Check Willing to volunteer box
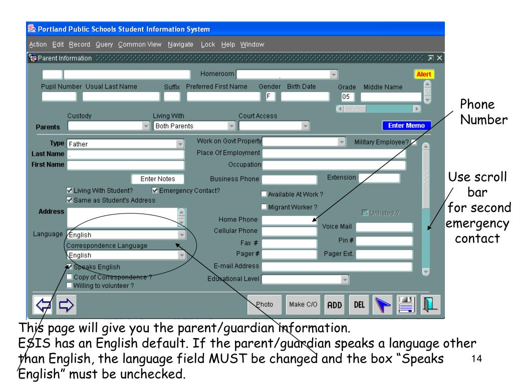Image resolution: width=513 pixels, height=384 pixels. 69,285
